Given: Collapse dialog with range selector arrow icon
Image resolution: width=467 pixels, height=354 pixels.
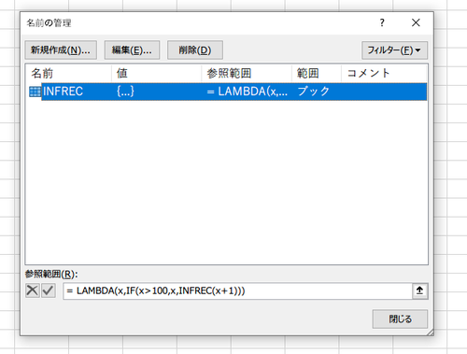Looking at the screenshot, I should click(x=419, y=290).
